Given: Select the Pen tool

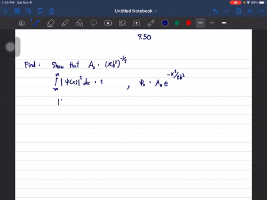Looking at the screenshot, I should pyautogui.click(x=36, y=23).
